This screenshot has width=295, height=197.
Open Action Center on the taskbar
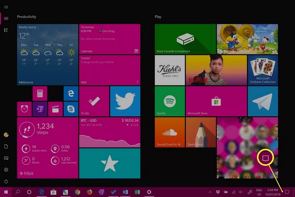point(287,192)
